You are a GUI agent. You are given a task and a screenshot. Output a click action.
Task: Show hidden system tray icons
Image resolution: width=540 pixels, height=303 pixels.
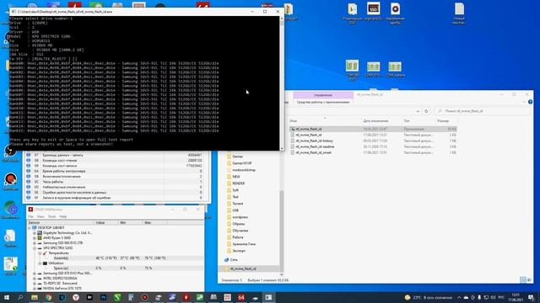pos(459,297)
